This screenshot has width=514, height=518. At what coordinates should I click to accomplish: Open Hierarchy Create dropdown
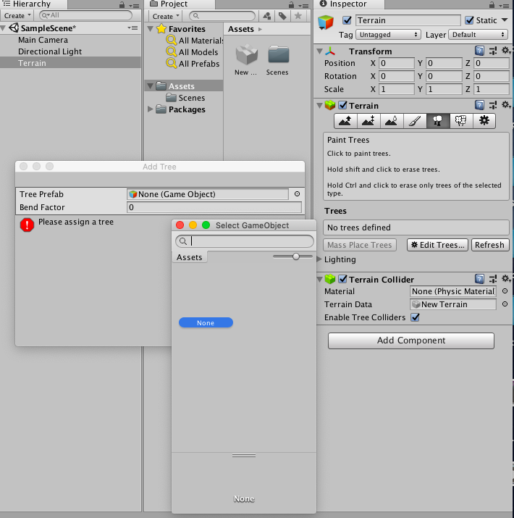17,15
